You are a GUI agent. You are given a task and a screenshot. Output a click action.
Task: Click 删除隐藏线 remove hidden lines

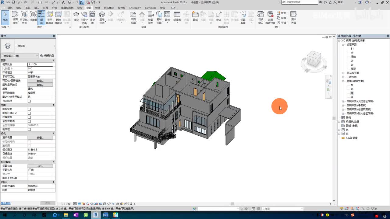tap(58, 18)
